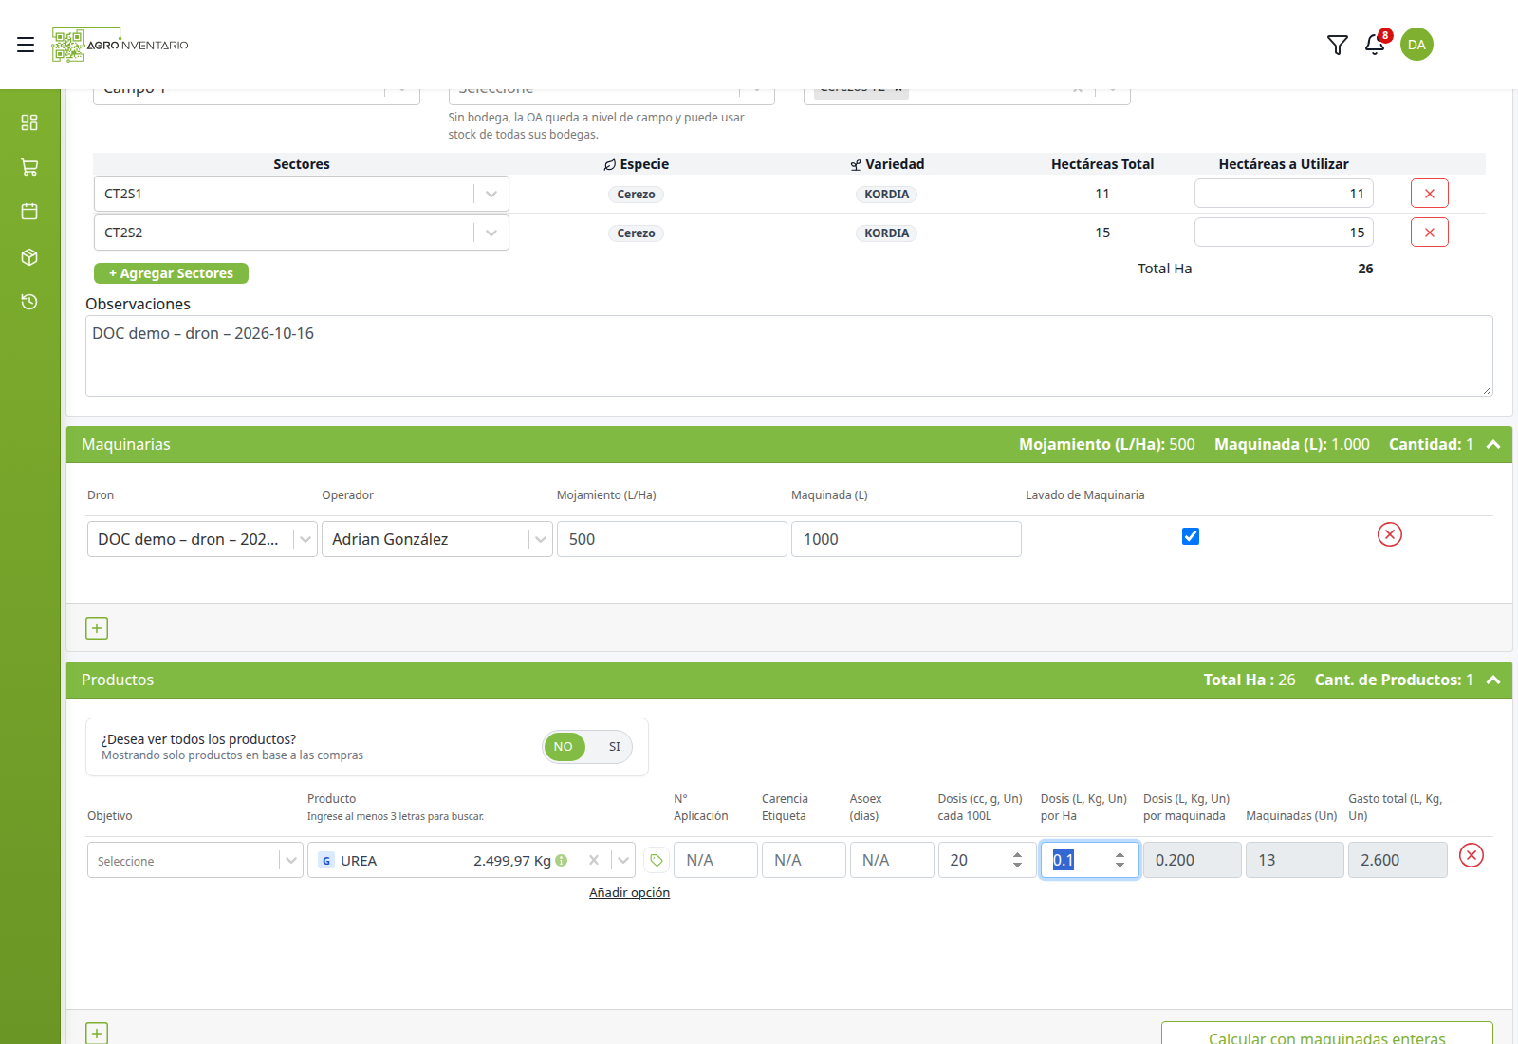
Task: Open the DA user avatar menu
Action: click(x=1416, y=45)
